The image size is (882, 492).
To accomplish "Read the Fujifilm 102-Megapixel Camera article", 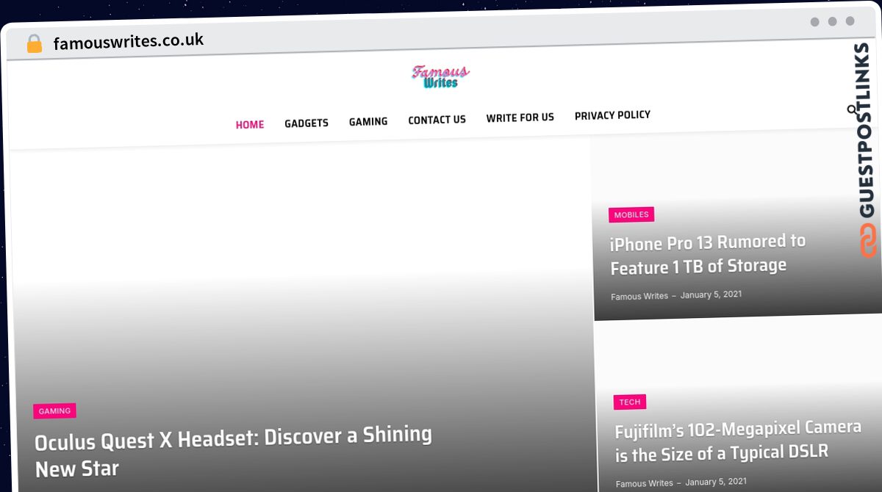I will coord(738,441).
